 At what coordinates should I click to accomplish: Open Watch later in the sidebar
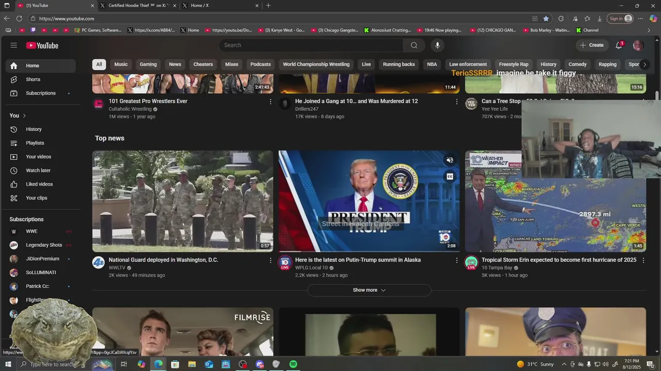coord(41,171)
